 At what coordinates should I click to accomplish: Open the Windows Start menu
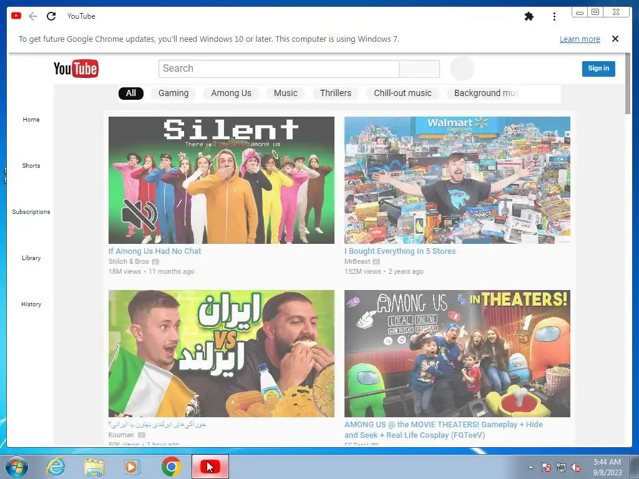16,467
